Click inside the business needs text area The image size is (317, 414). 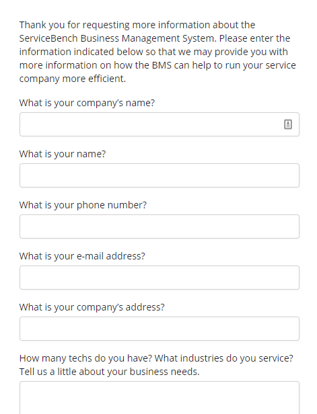tap(160, 398)
